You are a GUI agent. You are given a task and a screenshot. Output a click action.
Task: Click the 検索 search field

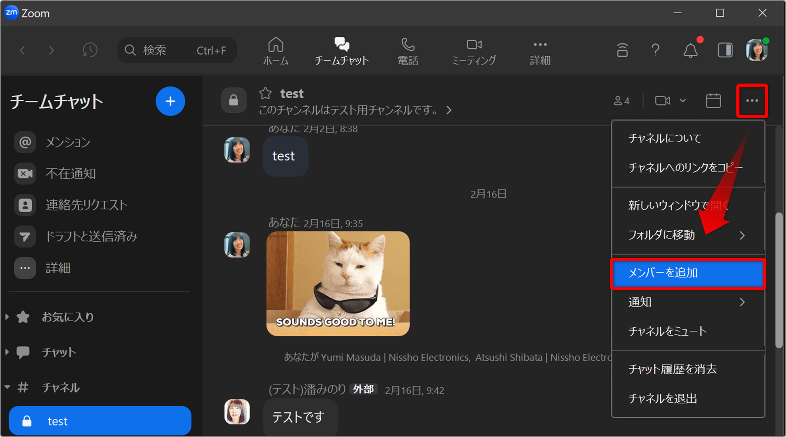click(177, 50)
